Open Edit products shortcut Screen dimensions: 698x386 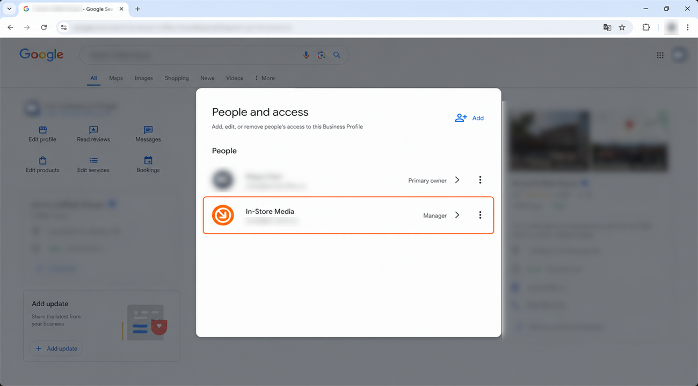point(42,165)
